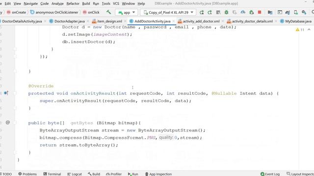Switch to DoctorDetailsActivity.java tab
This screenshot has height=176, width=314.
click(x=22, y=21)
